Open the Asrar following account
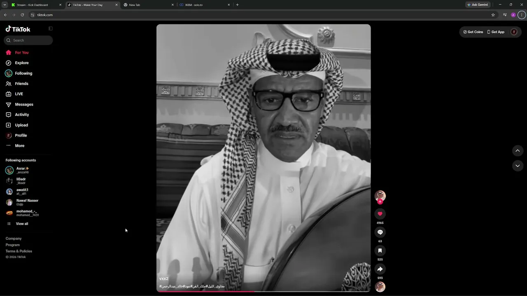The width and height of the screenshot is (527, 296). (17, 170)
